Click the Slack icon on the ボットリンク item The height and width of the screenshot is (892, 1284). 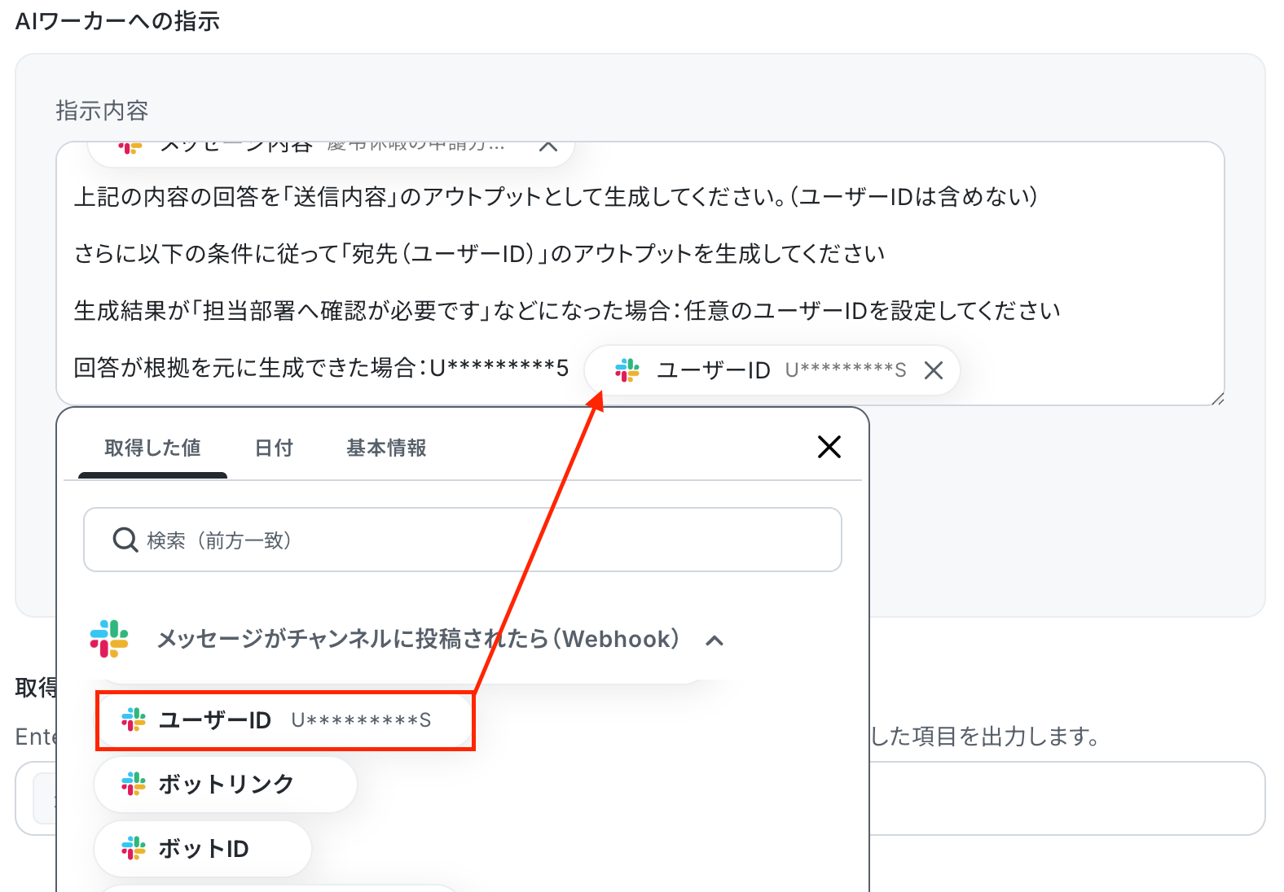[134, 785]
